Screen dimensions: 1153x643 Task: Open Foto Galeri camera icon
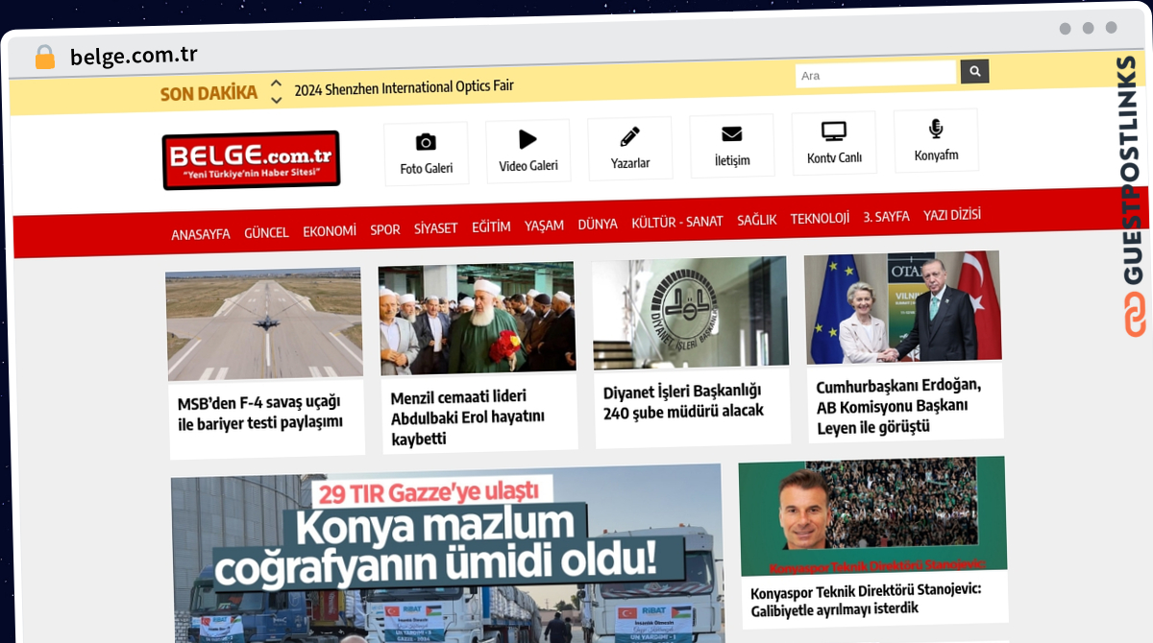pyautogui.click(x=426, y=142)
